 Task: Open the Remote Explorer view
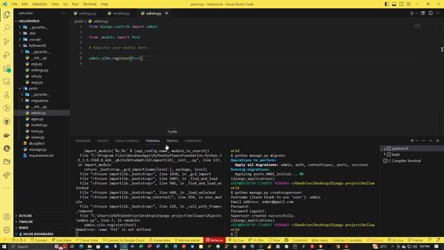(x=6, y=82)
